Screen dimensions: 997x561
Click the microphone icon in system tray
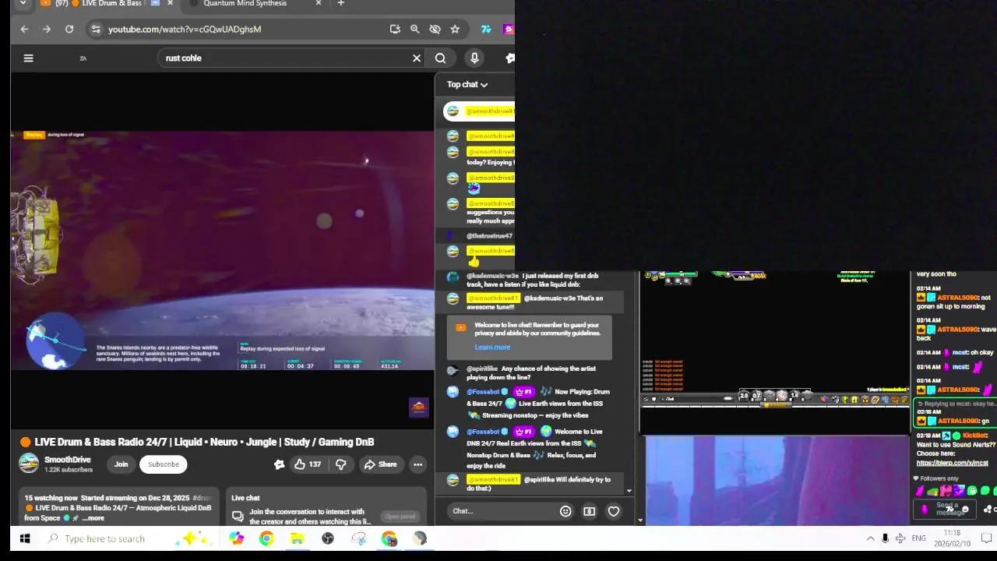click(x=885, y=538)
